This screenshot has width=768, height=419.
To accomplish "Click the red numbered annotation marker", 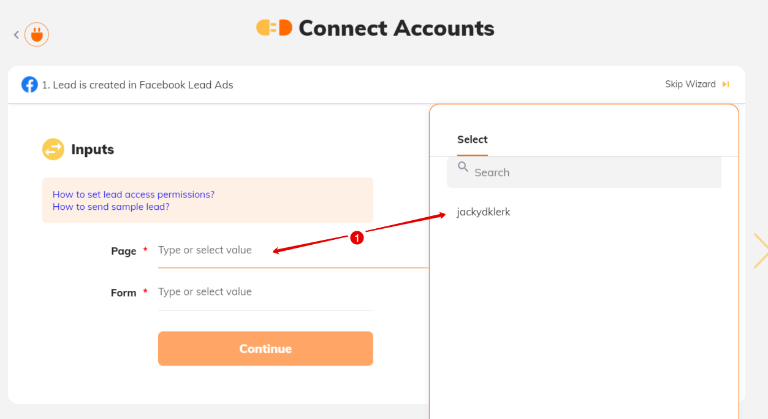I will pos(357,238).
